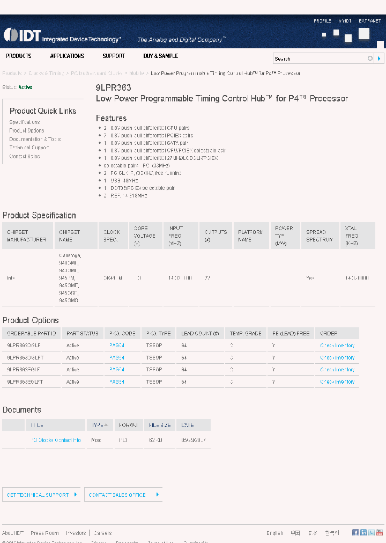
Task: Open About IDT footer link
Action: 13,533
